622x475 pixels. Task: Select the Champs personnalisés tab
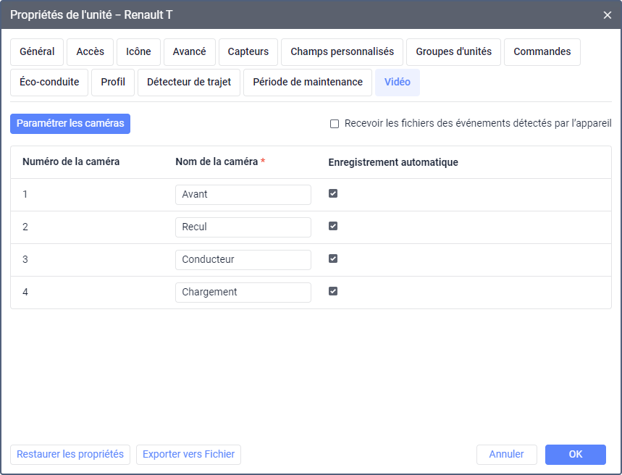[342, 52]
